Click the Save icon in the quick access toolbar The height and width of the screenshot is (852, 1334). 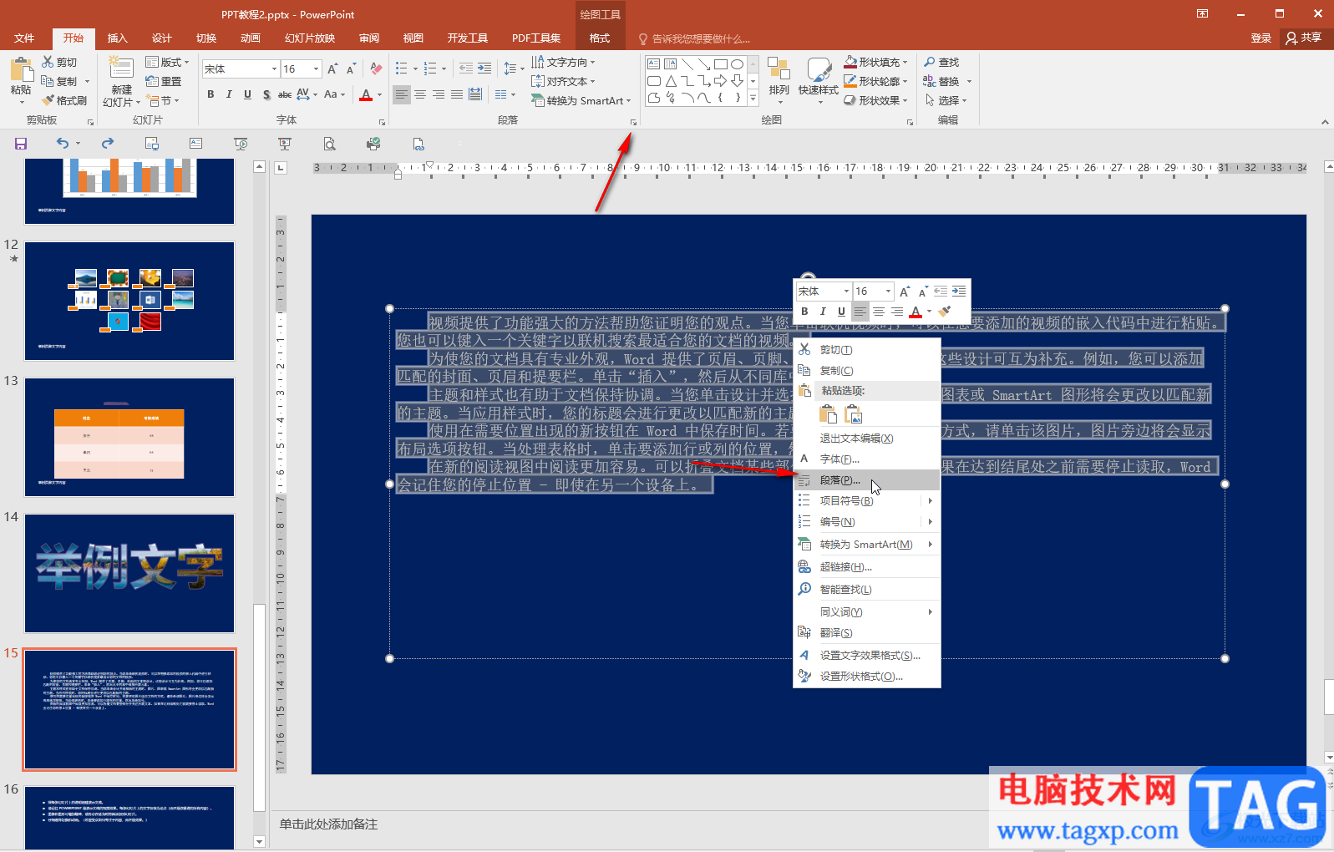pyautogui.click(x=21, y=144)
